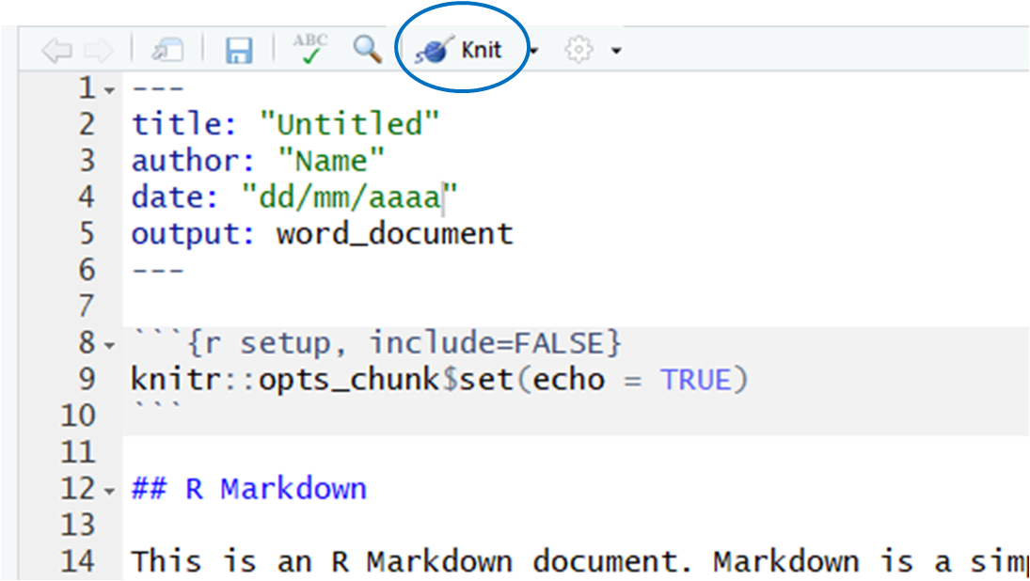Click on word_document output value

coord(394,233)
